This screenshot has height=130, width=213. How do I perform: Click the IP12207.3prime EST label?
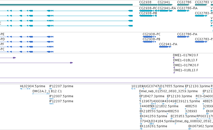pyautogui.click(x=61, y=86)
